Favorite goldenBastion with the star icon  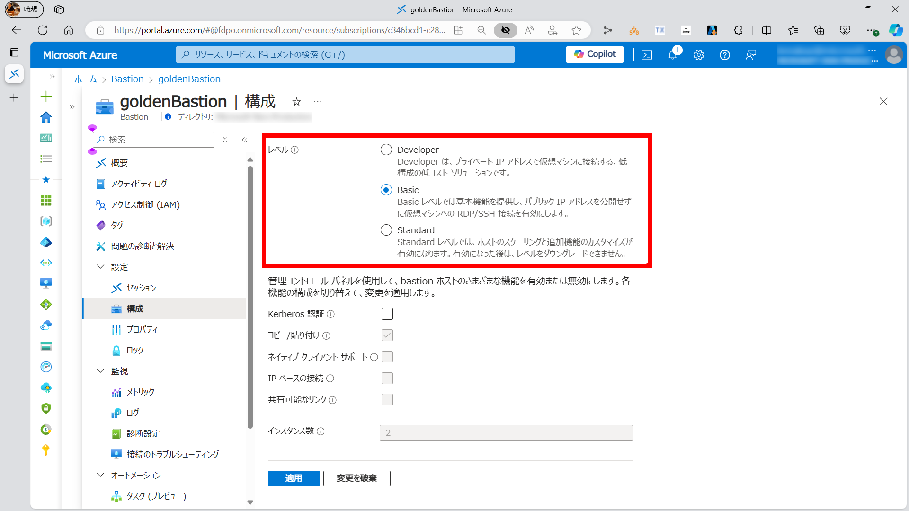click(x=296, y=102)
